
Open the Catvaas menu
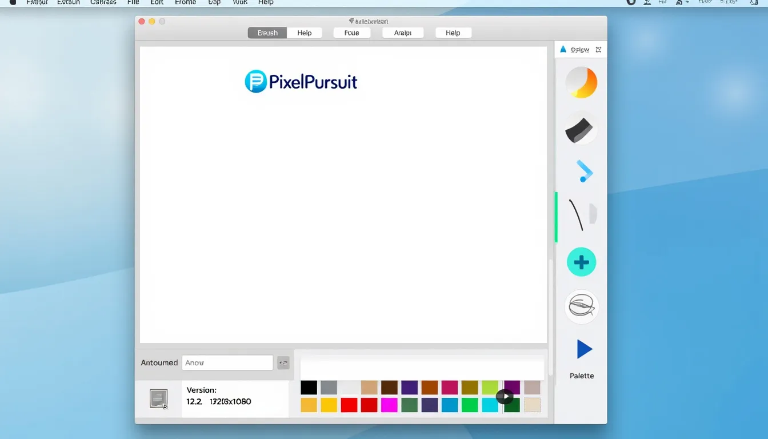coord(103,2)
